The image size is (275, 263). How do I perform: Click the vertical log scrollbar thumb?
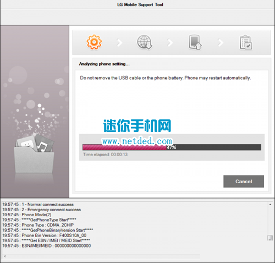(x=270, y=238)
